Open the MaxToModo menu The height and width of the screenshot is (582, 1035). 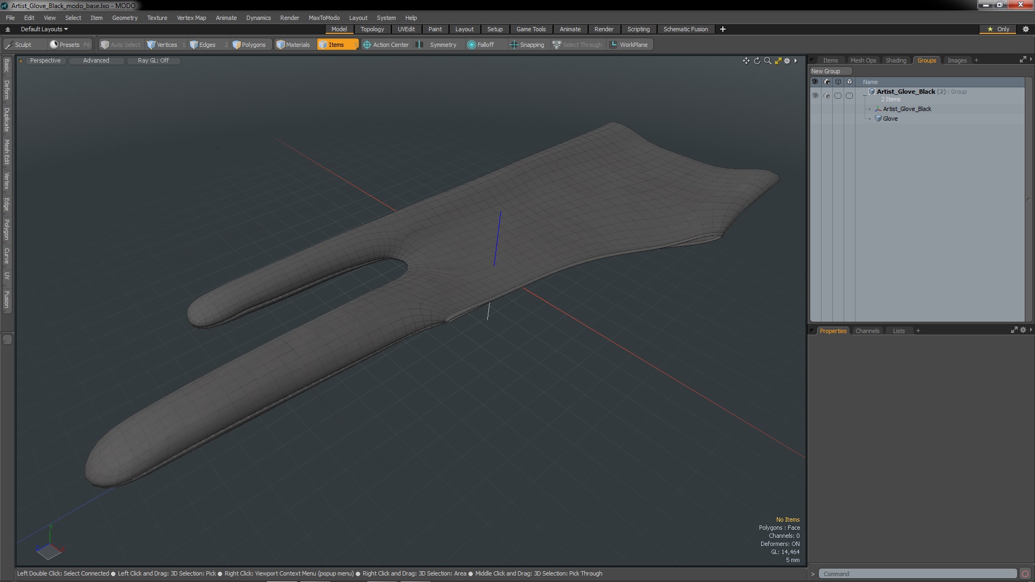click(324, 18)
